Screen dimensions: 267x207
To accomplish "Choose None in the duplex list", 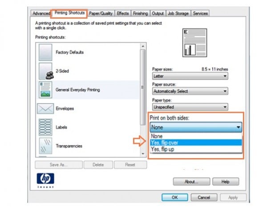I will click(x=196, y=136).
